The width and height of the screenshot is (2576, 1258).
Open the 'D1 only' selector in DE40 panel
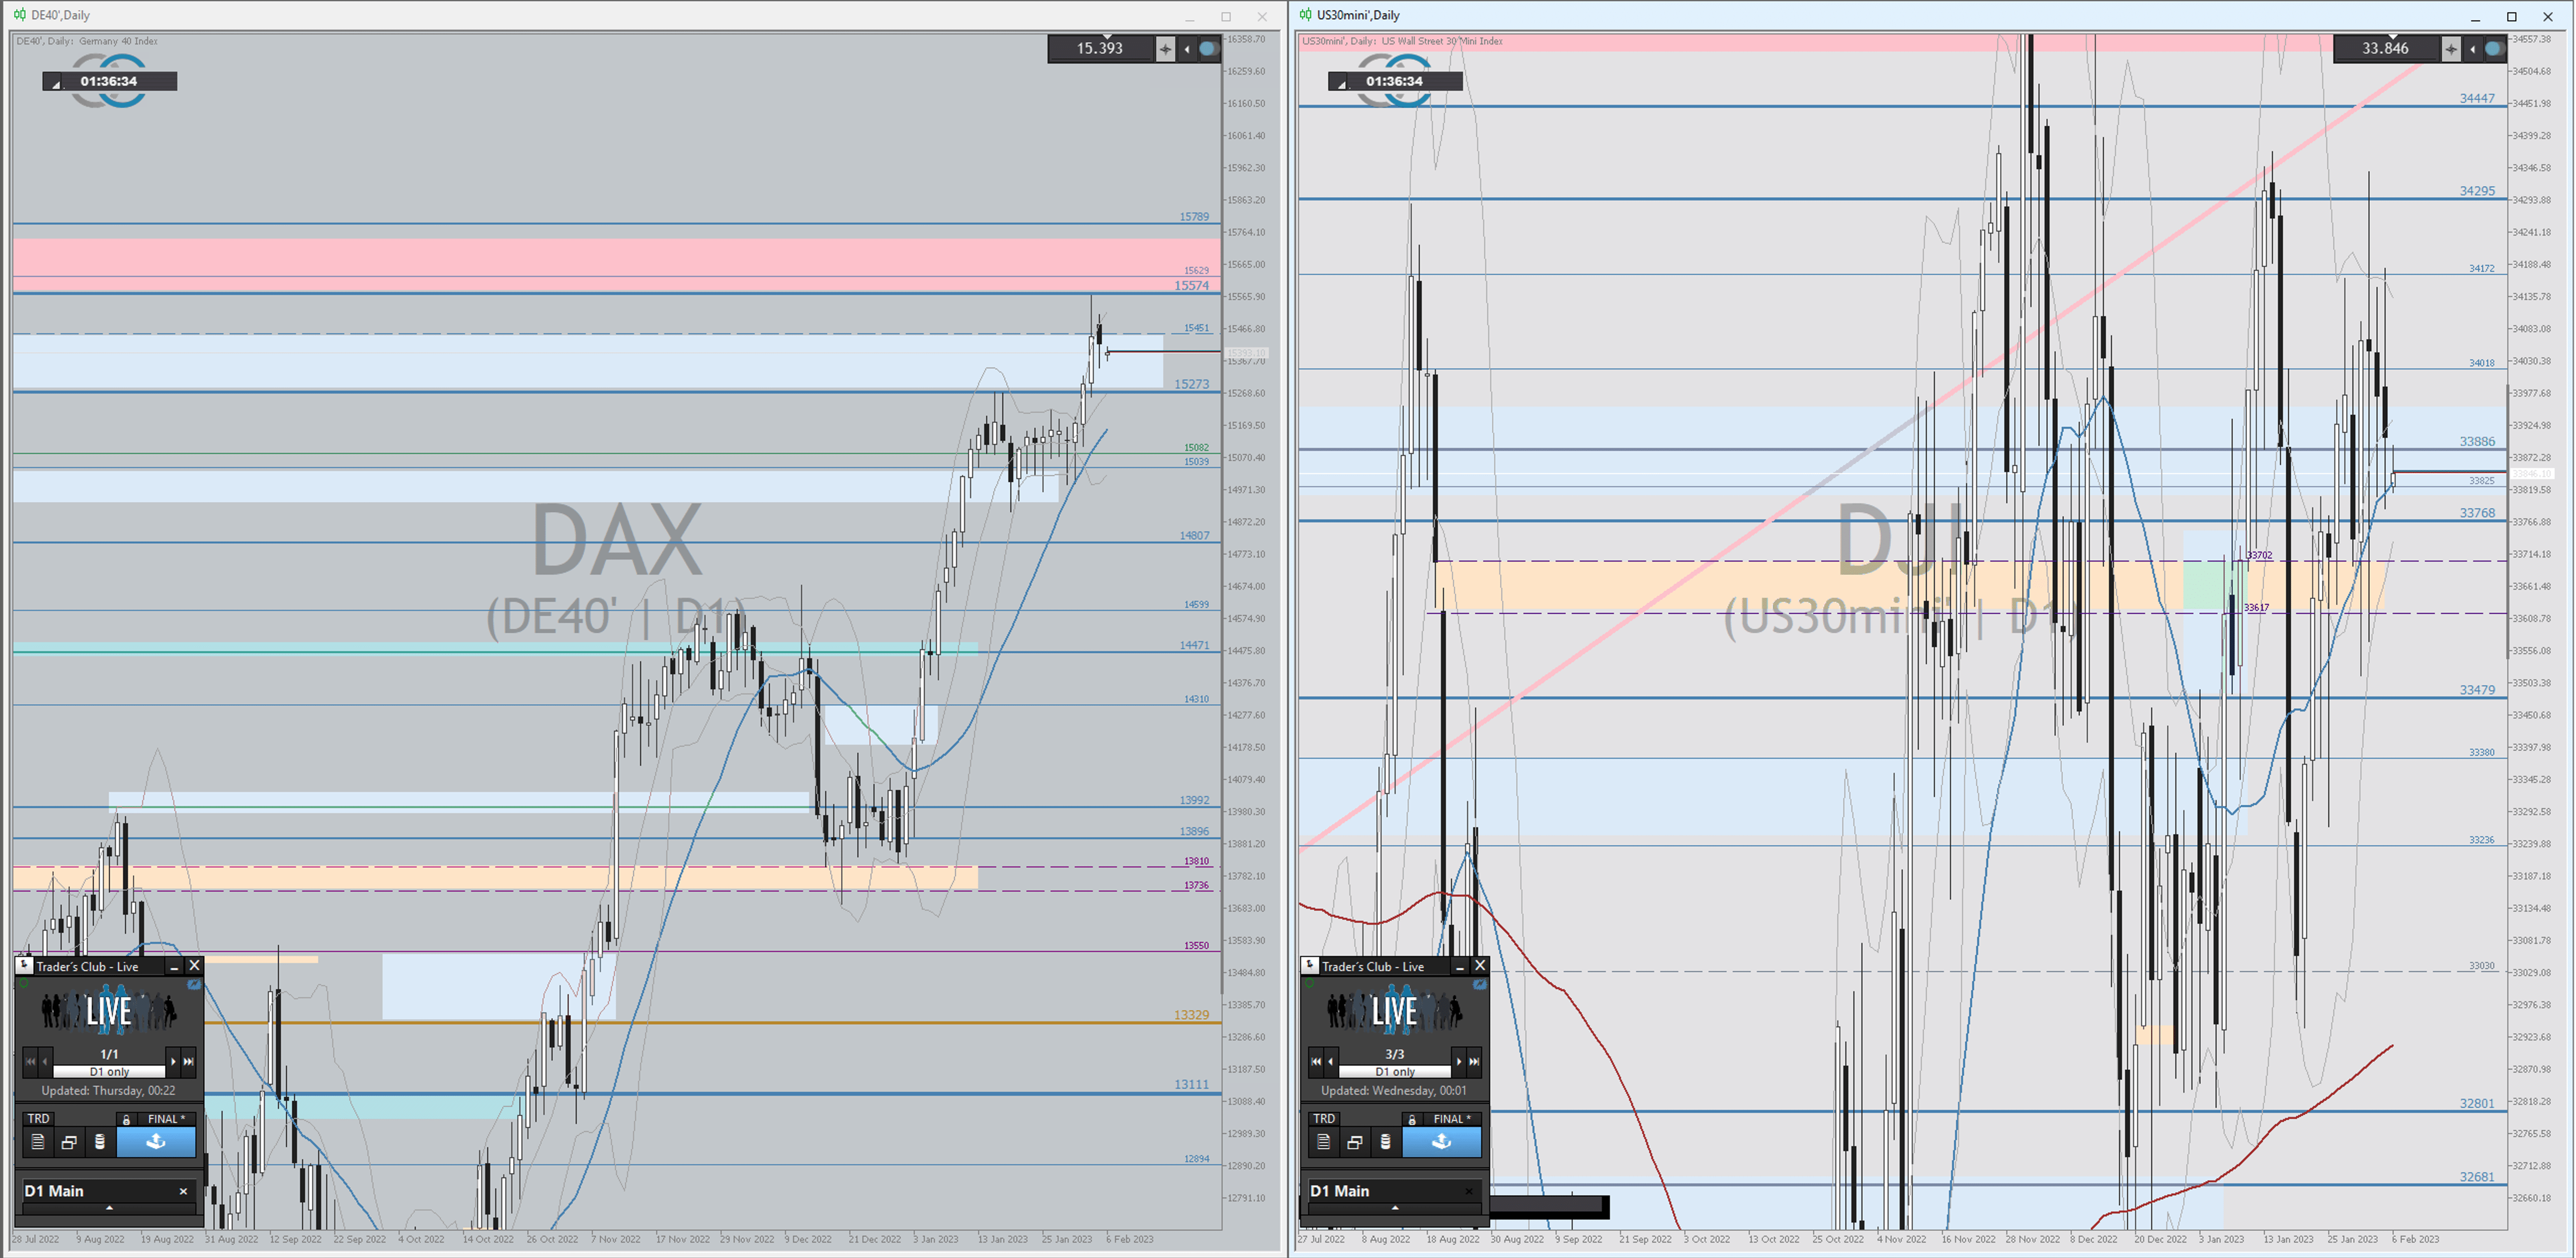click(x=109, y=1071)
